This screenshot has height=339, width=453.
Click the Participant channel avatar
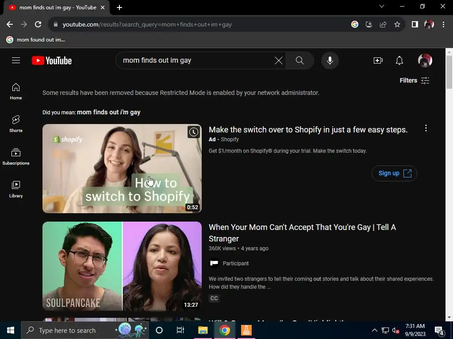click(x=214, y=263)
